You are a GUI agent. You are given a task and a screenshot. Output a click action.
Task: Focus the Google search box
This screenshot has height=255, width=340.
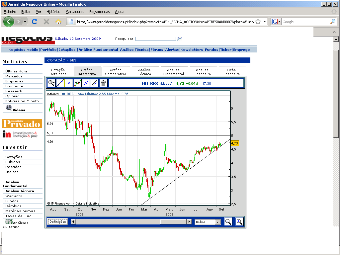pyautogui.click(x=305, y=22)
